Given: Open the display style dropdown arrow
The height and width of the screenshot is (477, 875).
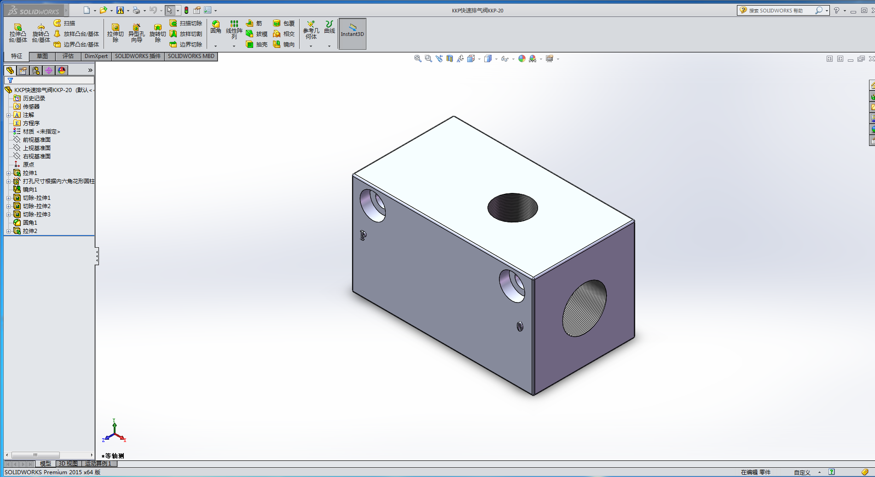Looking at the screenshot, I should tap(496, 59).
